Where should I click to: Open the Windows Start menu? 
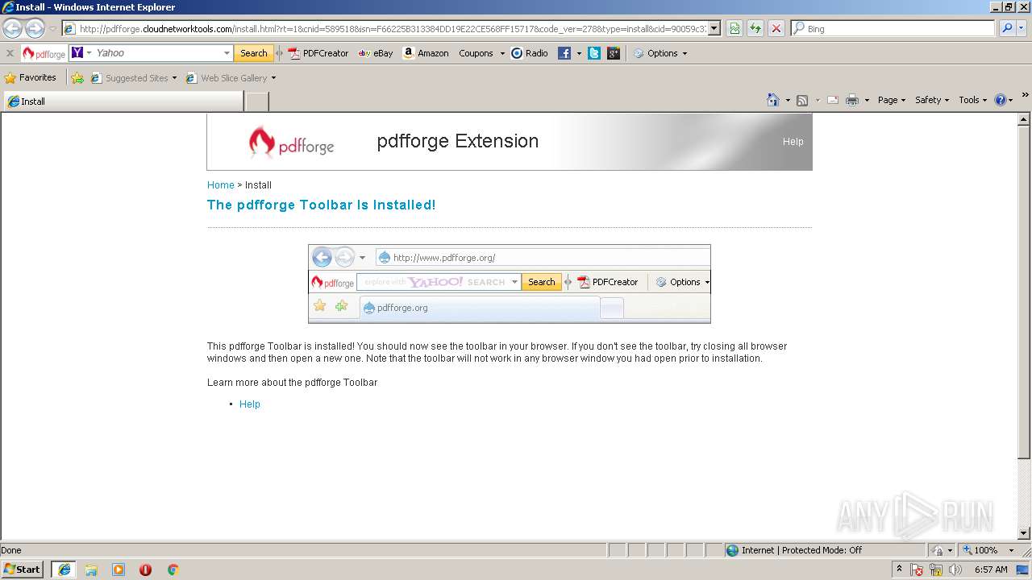[22, 570]
